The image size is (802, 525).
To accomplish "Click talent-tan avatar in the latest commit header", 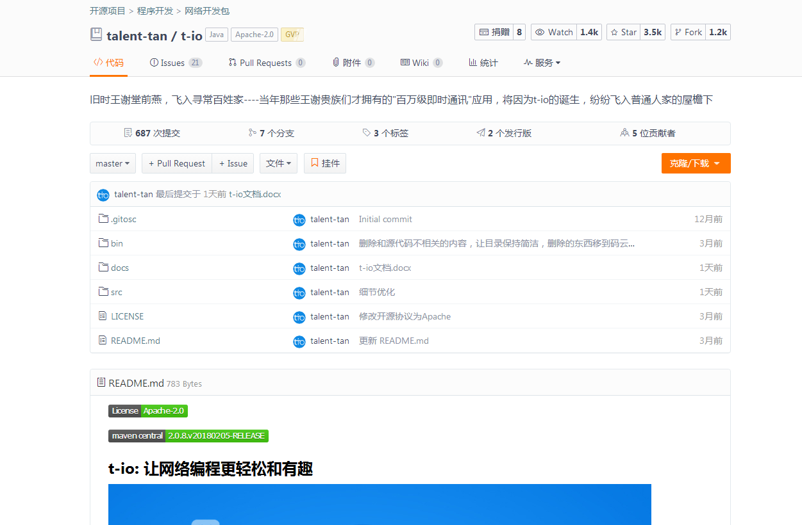I will [103, 195].
